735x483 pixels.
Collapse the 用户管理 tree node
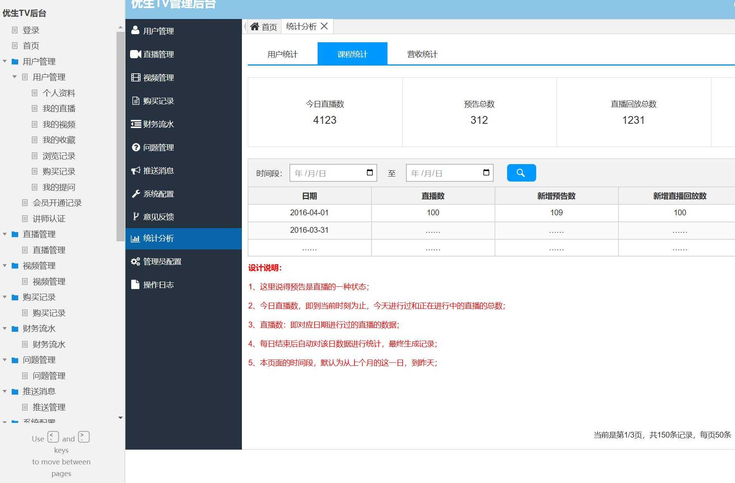[5, 61]
